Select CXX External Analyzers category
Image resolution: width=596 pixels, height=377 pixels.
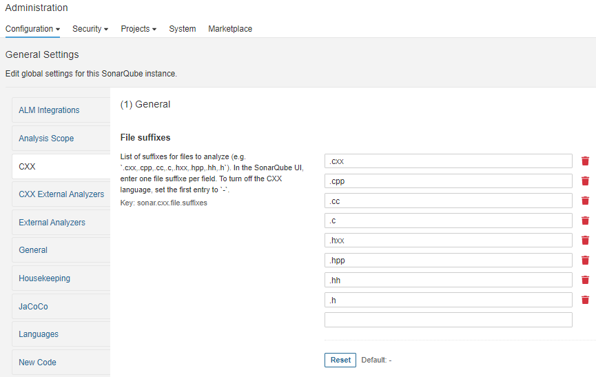(61, 194)
